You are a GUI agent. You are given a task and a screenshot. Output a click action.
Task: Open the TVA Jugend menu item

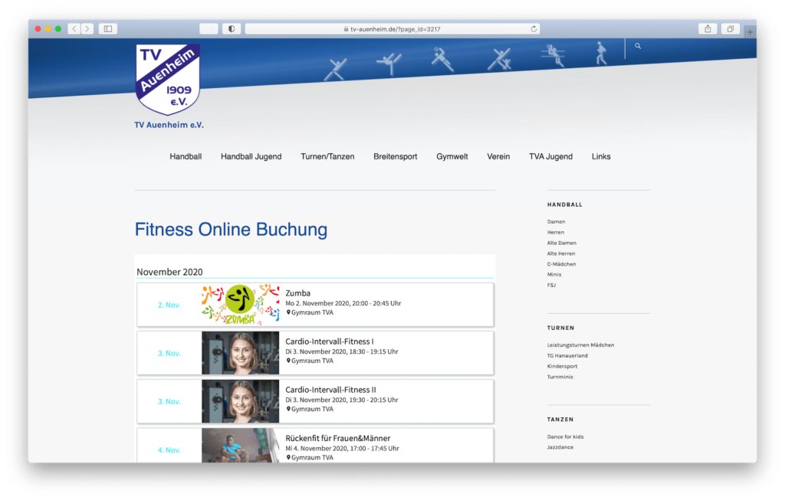pyautogui.click(x=550, y=156)
